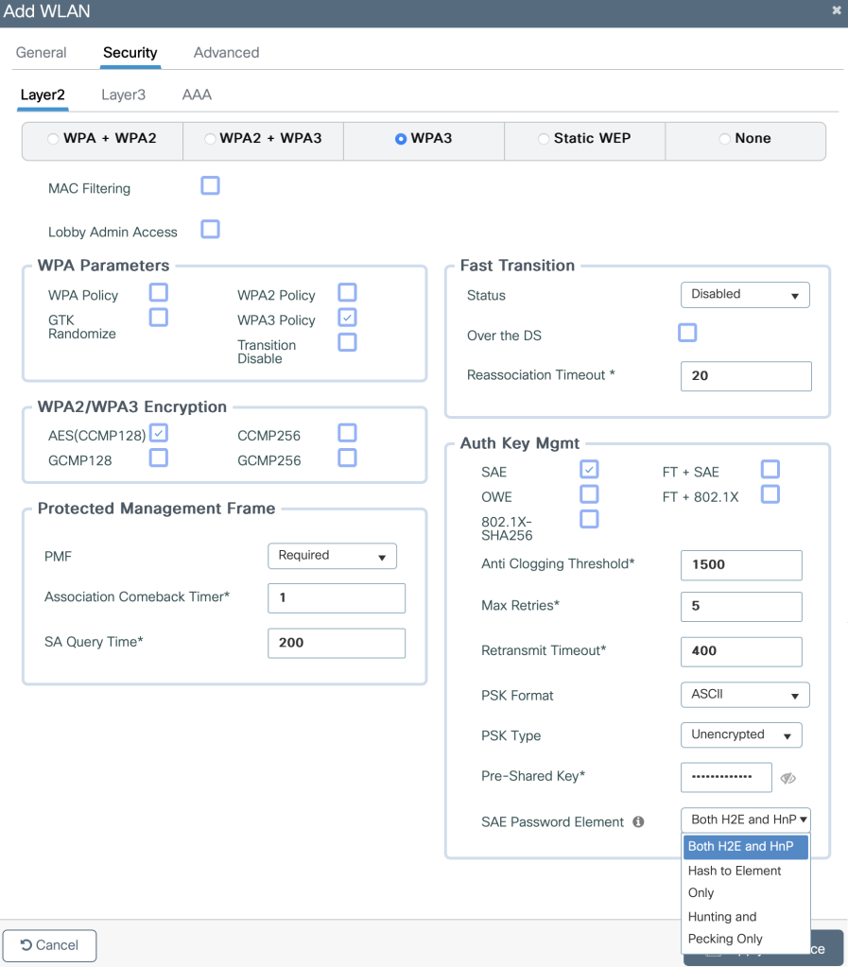Expand the PMF Required dropdown

[x=332, y=556]
